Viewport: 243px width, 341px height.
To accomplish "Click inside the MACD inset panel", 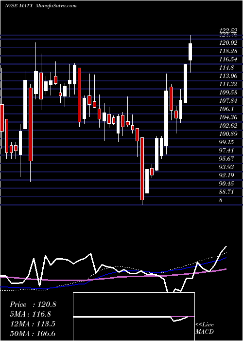I will [134, 317].
